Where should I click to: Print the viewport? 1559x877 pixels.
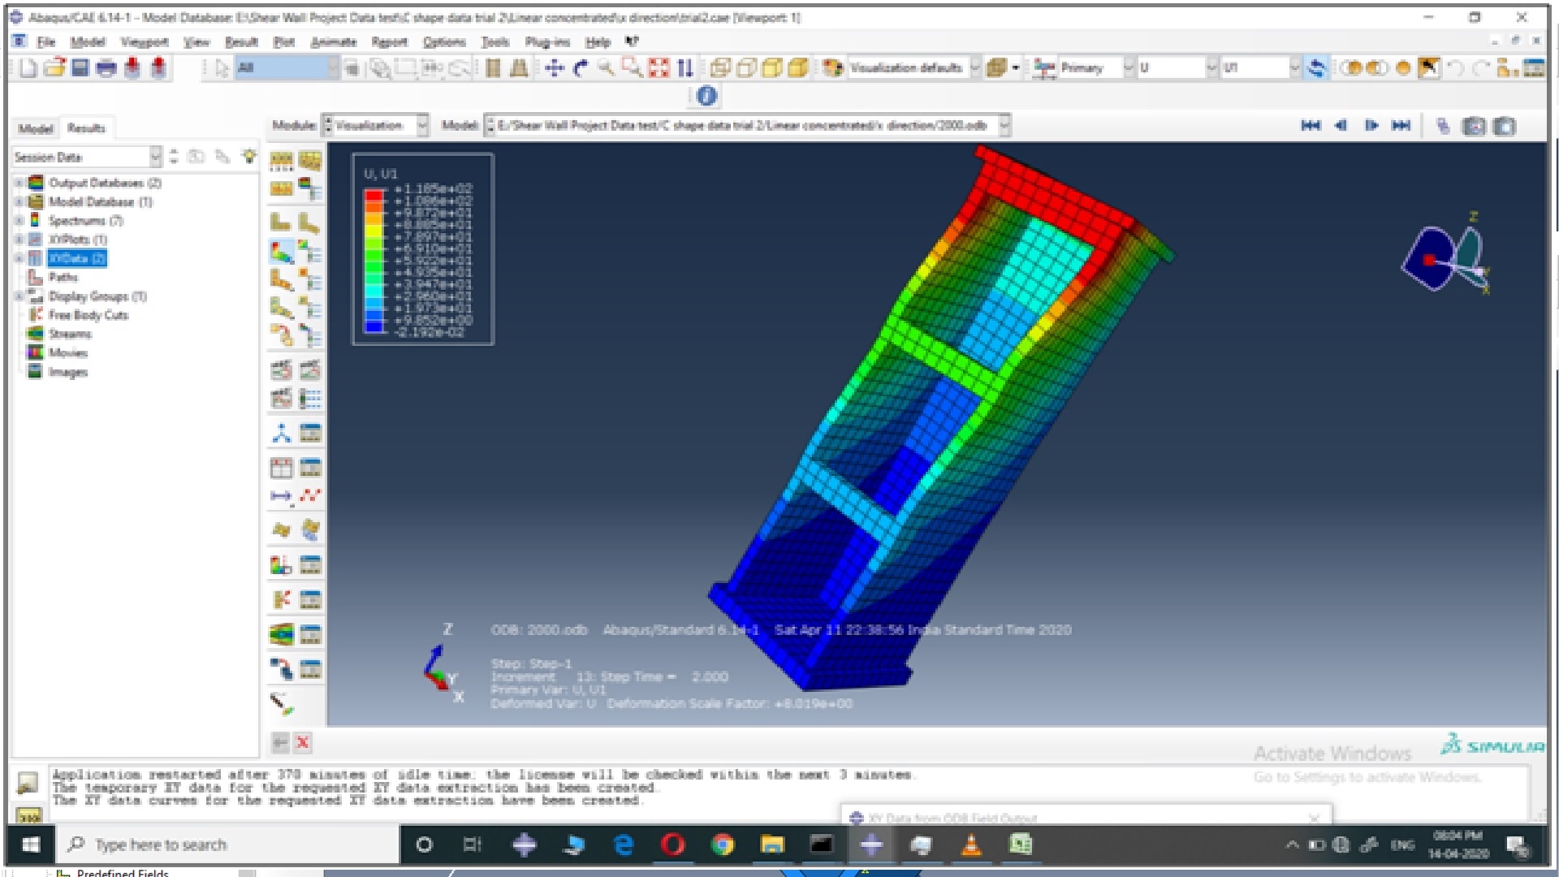(106, 68)
